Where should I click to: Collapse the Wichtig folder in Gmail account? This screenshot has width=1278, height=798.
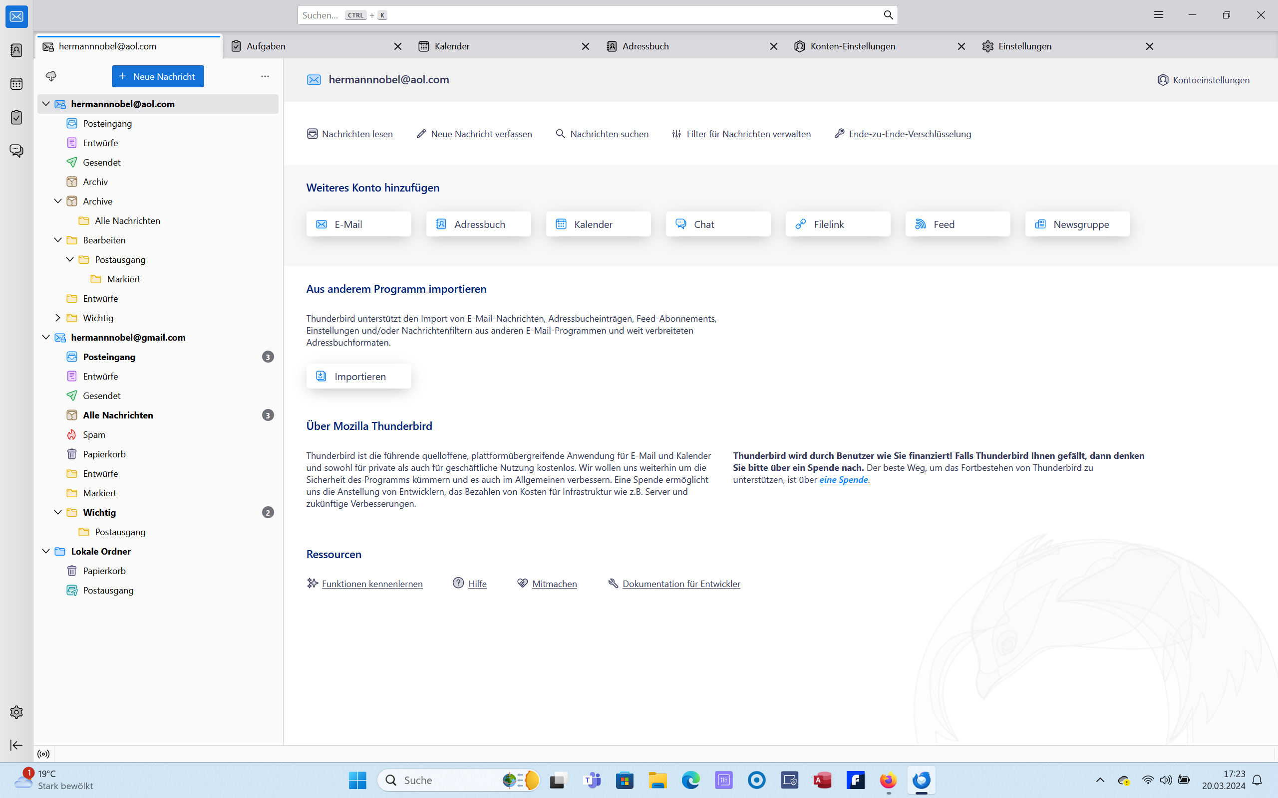point(58,513)
